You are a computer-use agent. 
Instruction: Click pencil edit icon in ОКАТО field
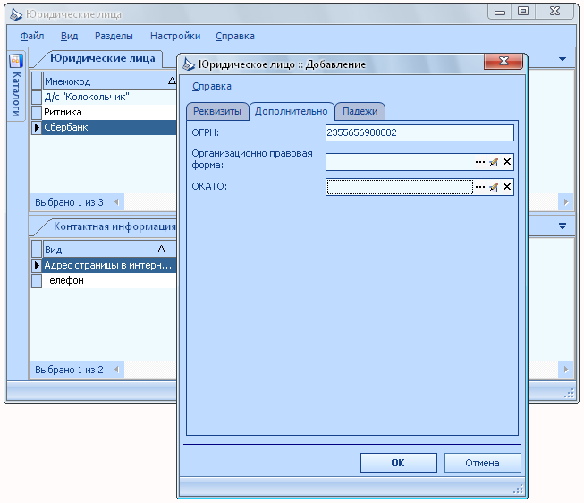pos(494,187)
